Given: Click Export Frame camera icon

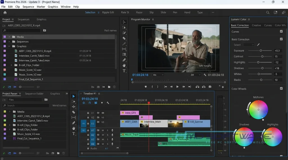Looking at the screenshot, I should click(210, 87).
